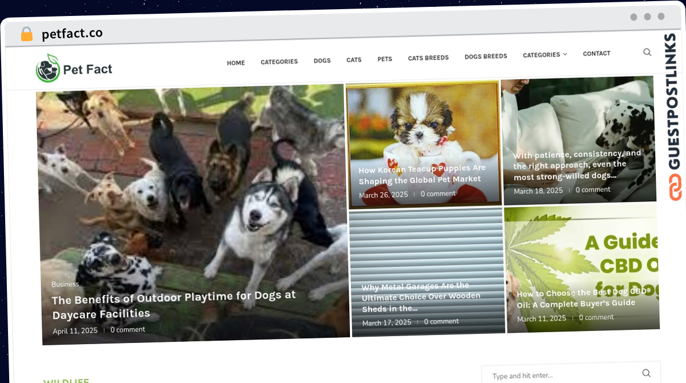This screenshot has width=686, height=383.
Task: Open Best Dog CBD Oil buyer's guide title
Action: click(581, 298)
